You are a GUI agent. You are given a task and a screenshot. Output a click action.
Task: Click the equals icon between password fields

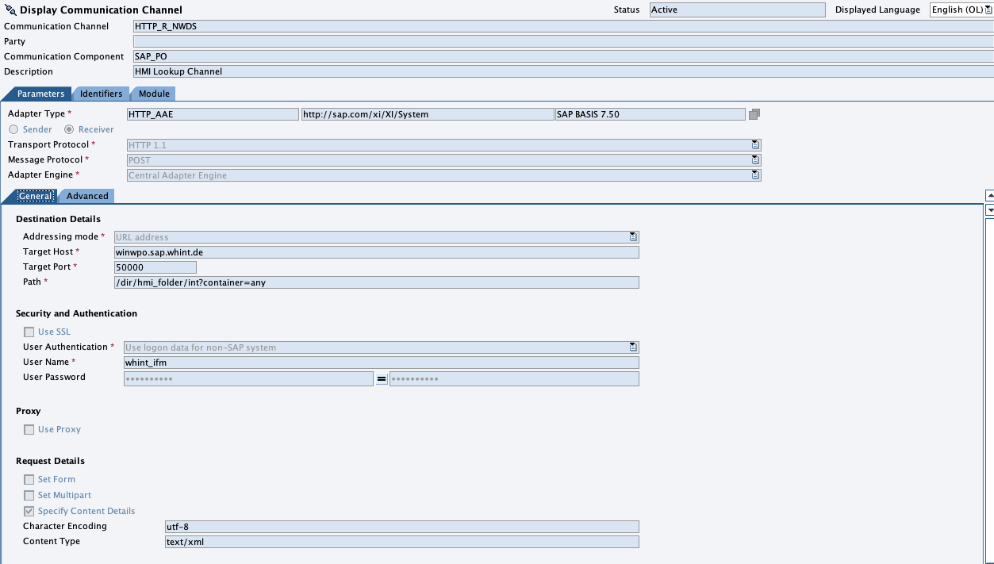click(x=382, y=379)
